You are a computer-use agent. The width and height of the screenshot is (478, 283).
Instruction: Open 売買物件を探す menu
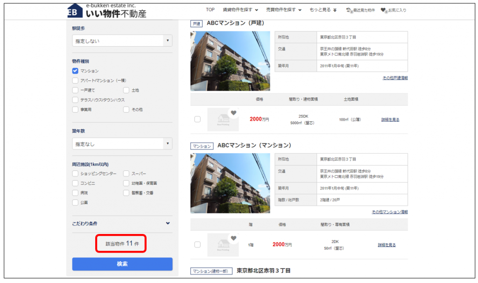284,10
